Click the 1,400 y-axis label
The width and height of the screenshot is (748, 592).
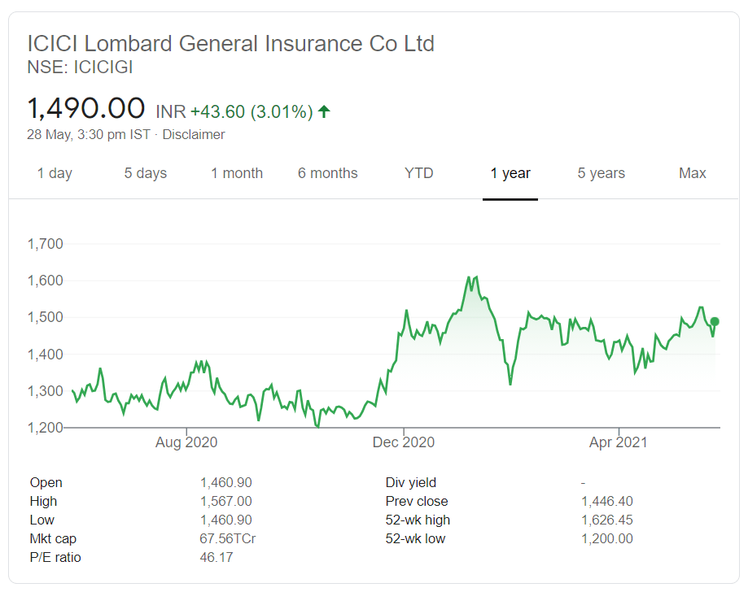coord(46,355)
